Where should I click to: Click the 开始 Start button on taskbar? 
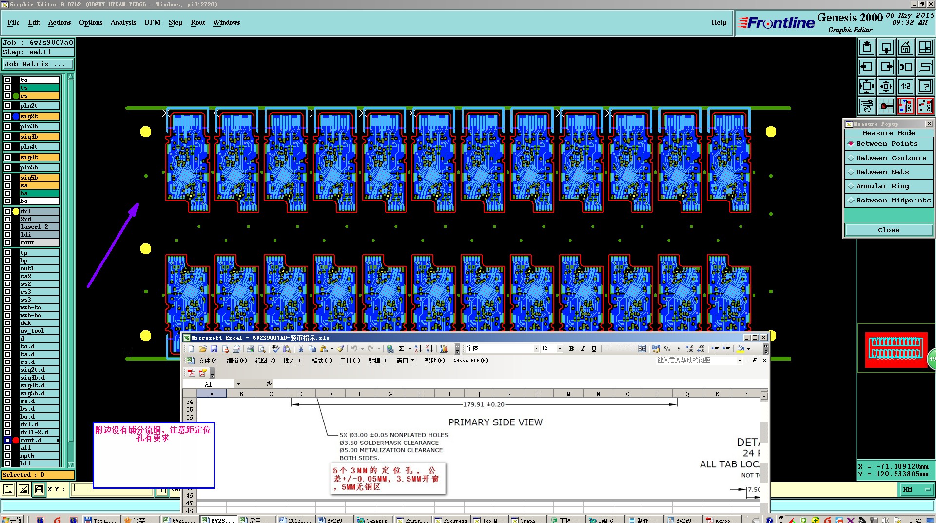point(12,520)
